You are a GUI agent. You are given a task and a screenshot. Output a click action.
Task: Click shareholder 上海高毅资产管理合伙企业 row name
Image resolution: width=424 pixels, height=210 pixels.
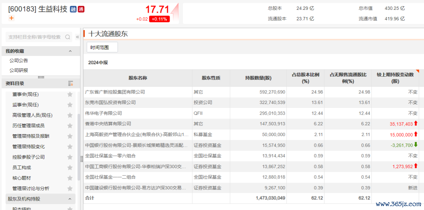click(x=136, y=135)
